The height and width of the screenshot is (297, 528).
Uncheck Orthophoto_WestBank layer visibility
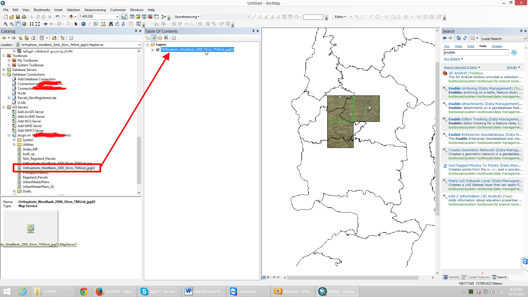coord(158,50)
